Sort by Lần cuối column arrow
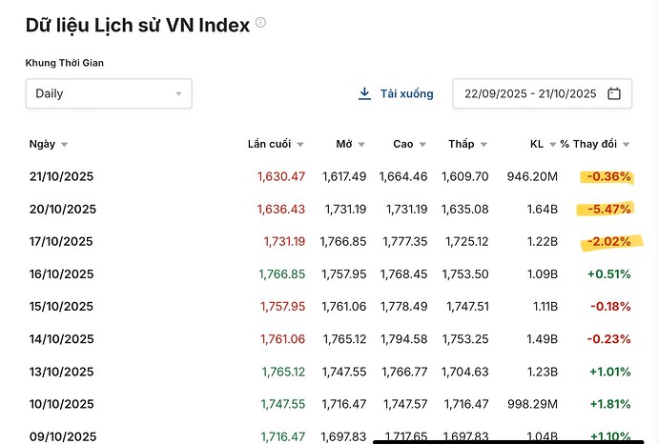Image resolution: width=658 pixels, height=444 pixels. 299,145
